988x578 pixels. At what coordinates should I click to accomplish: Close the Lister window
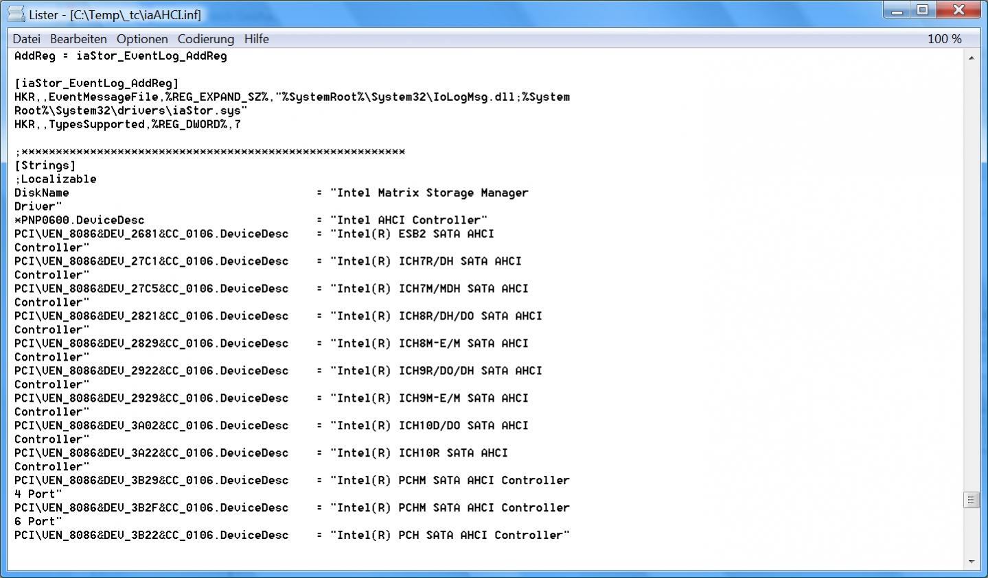pyautogui.click(x=958, y=10)
